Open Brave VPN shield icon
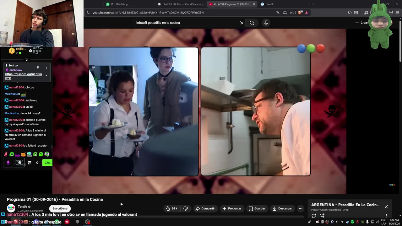This screenshot has width=402, height=226. pyautogui.click(x=391, y=13)
